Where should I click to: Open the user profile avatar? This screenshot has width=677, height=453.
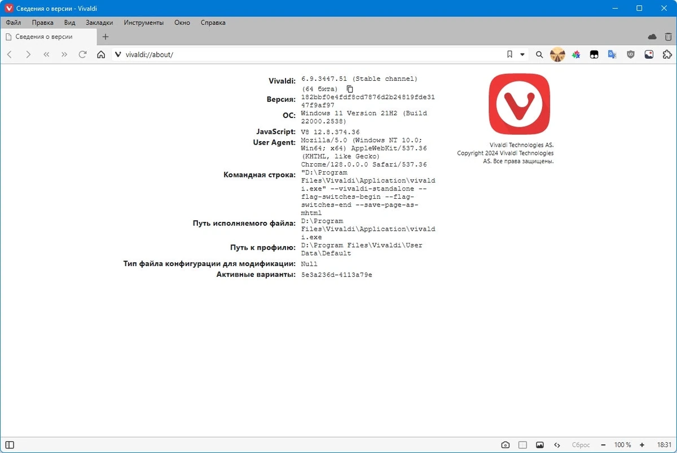point(557,55)
